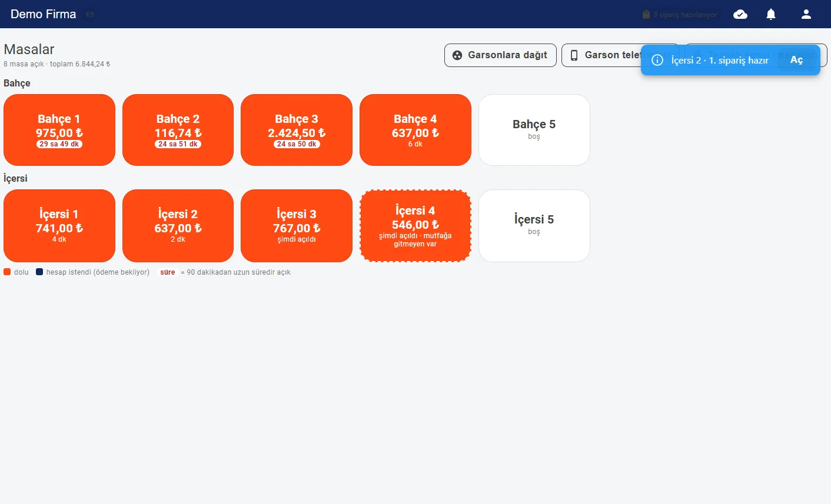Open table Bahçe 1
This screenshot has width=831, height=504.
[59, 130]
